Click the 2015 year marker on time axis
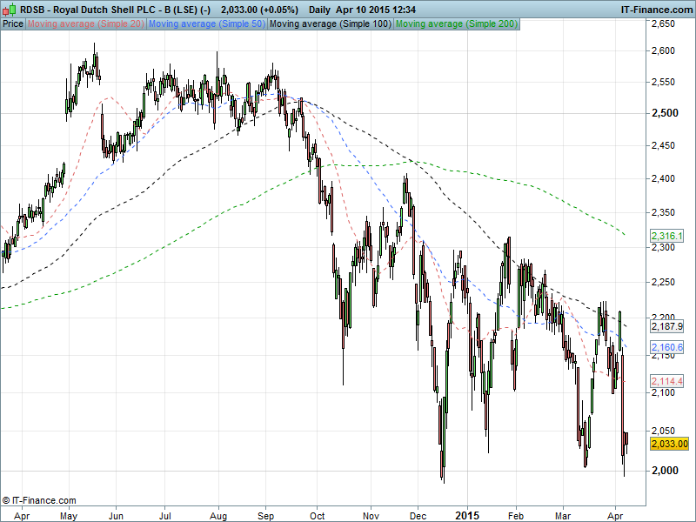Image resolution: width=696 pixels, height=522 pixels. [467, 514]
